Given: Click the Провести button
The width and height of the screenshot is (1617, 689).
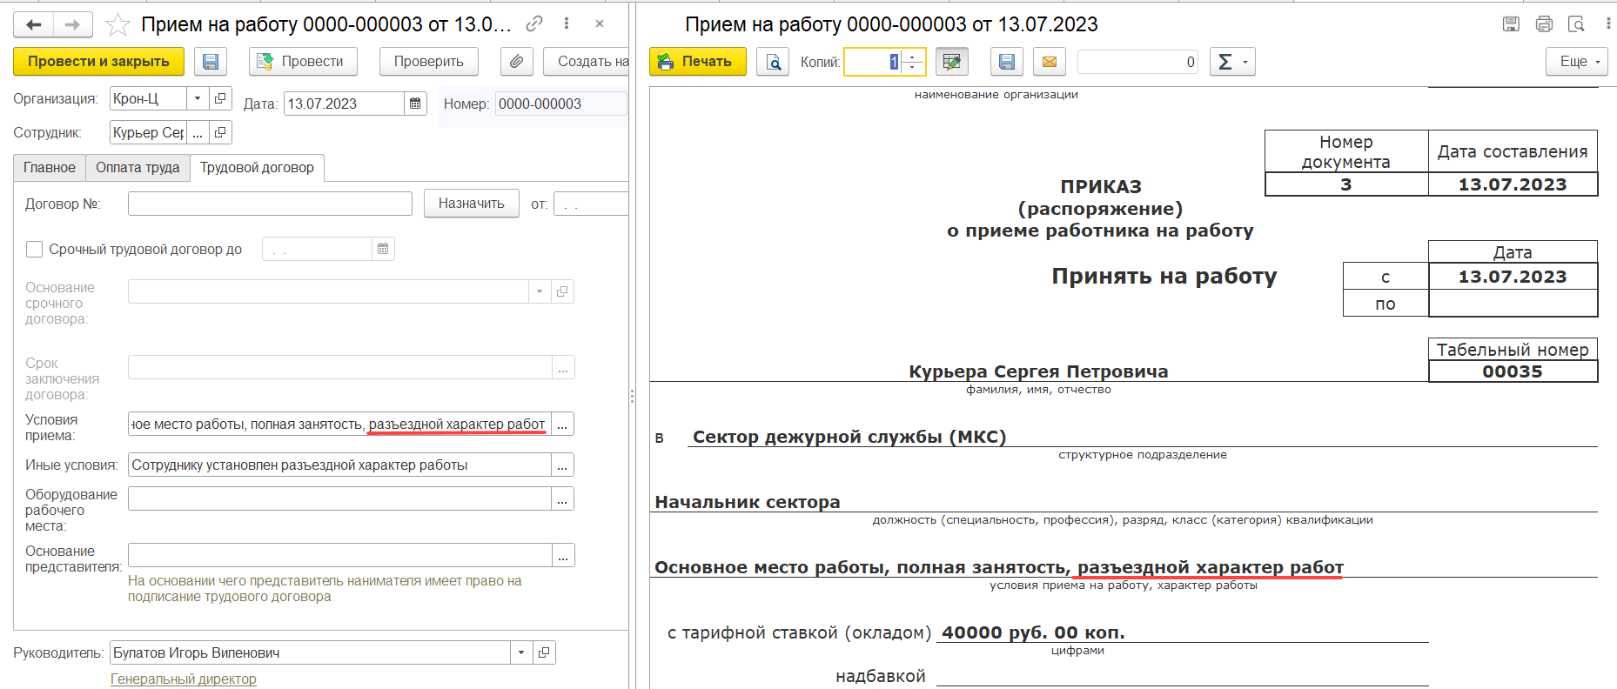Looking at the screenshot, I should pyautogui.click(x=303, y=62).
